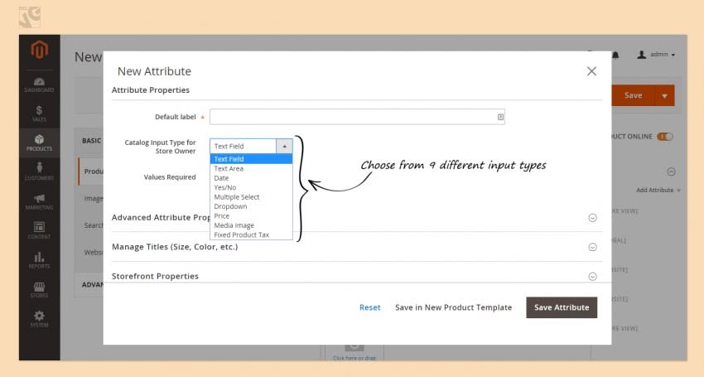Image resolution: width=704 pixels, height=377 pixels.
Task: Click Save in New Product Template
Action: (x=454, y=307)
